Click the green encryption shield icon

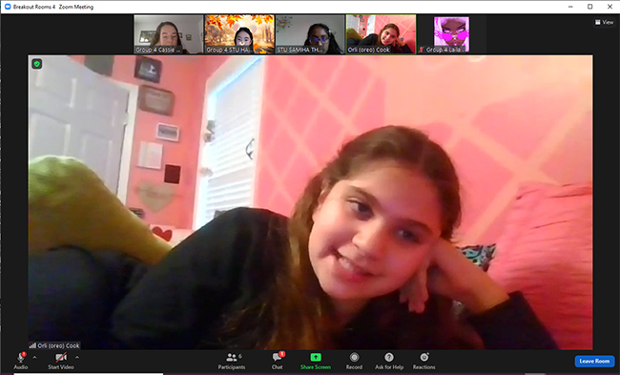tap(37, 64)
